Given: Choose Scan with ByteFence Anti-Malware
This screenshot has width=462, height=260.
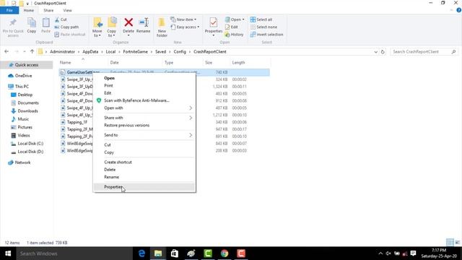Looking at the screenshot, I should pos(144,100).
